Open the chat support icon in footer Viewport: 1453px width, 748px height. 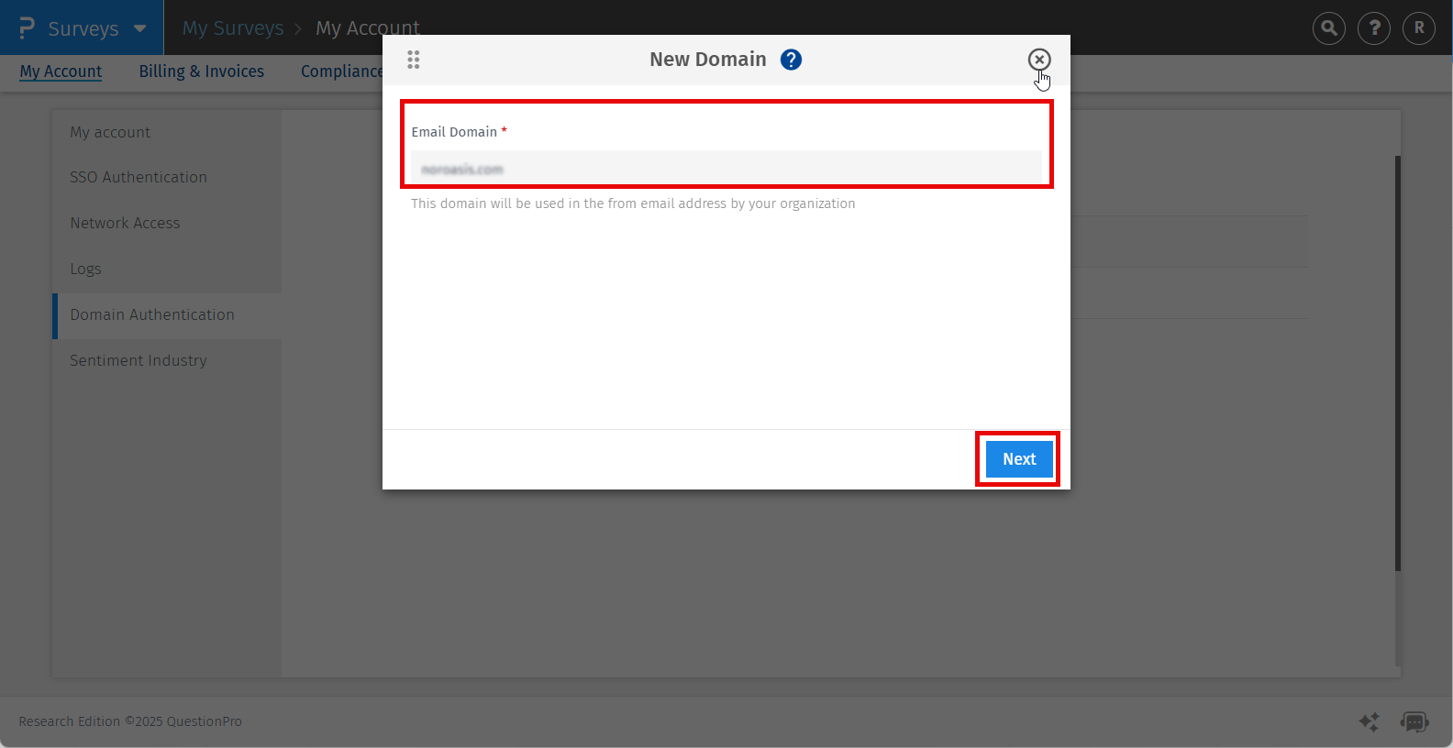pyautogui.click(x=1414, y=722)
